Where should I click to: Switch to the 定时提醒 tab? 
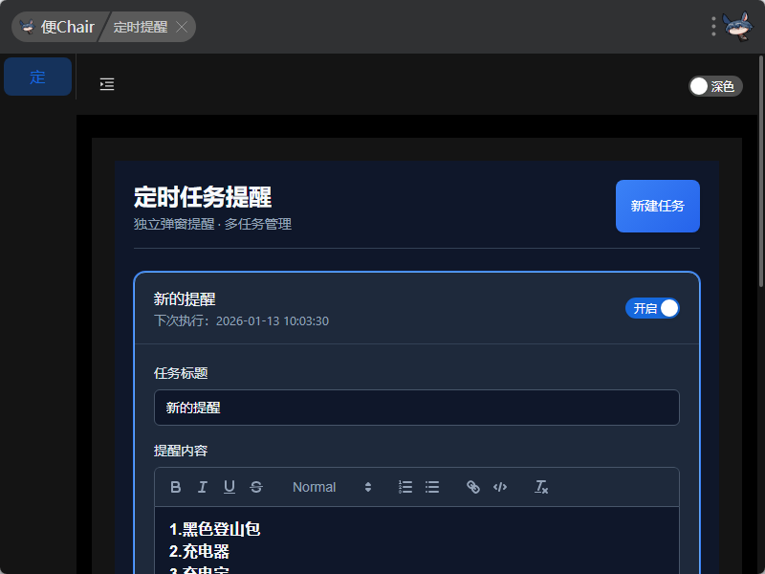[141, 27]
